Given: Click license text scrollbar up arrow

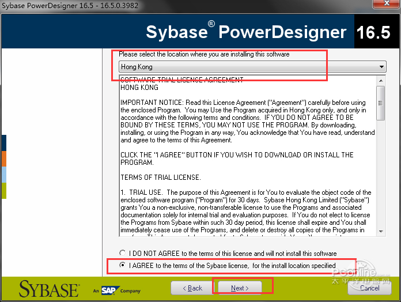Looking at the screenshot, I should 381,81.
